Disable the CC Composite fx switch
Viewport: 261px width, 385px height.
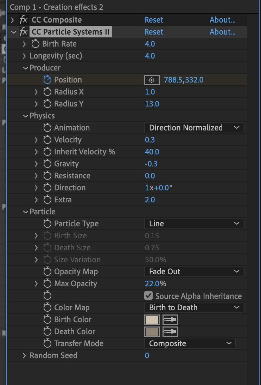click(x=24, y=20)
